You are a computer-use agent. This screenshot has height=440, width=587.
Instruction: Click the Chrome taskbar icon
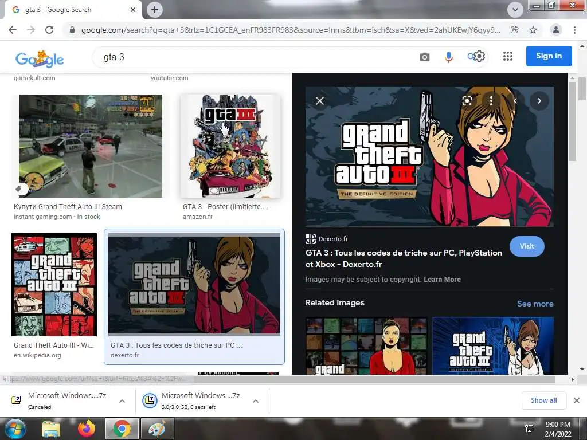pos(122,429)
